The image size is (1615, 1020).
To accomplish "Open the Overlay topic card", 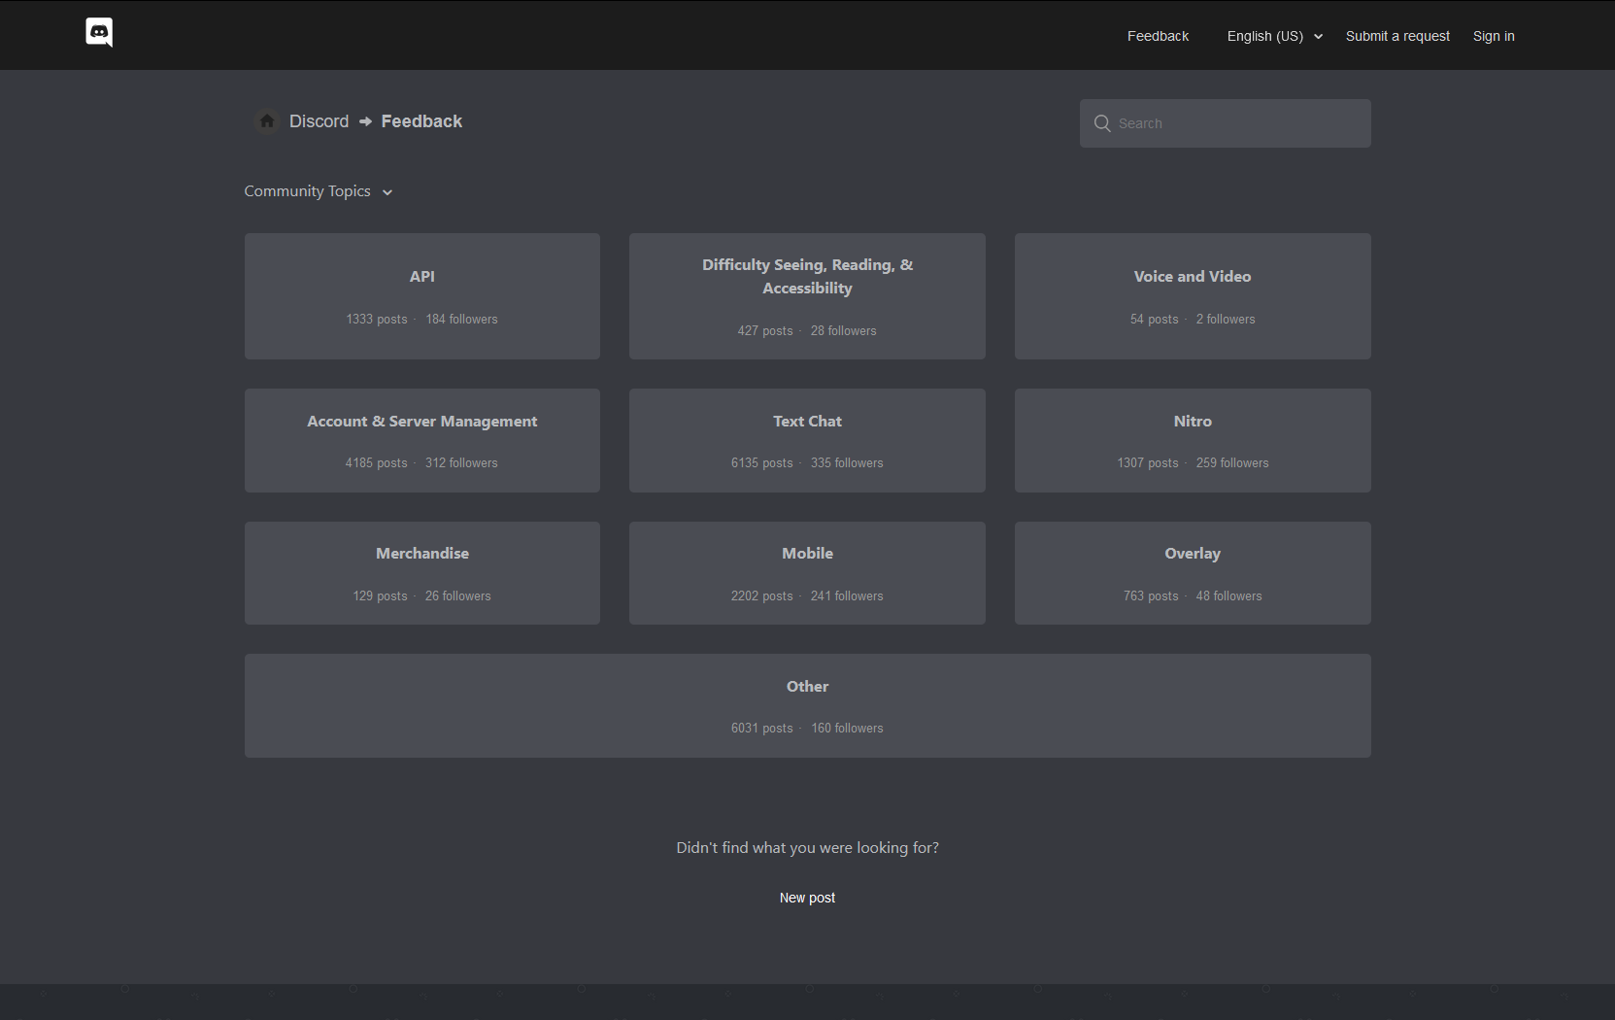I will coord(1193,573).
